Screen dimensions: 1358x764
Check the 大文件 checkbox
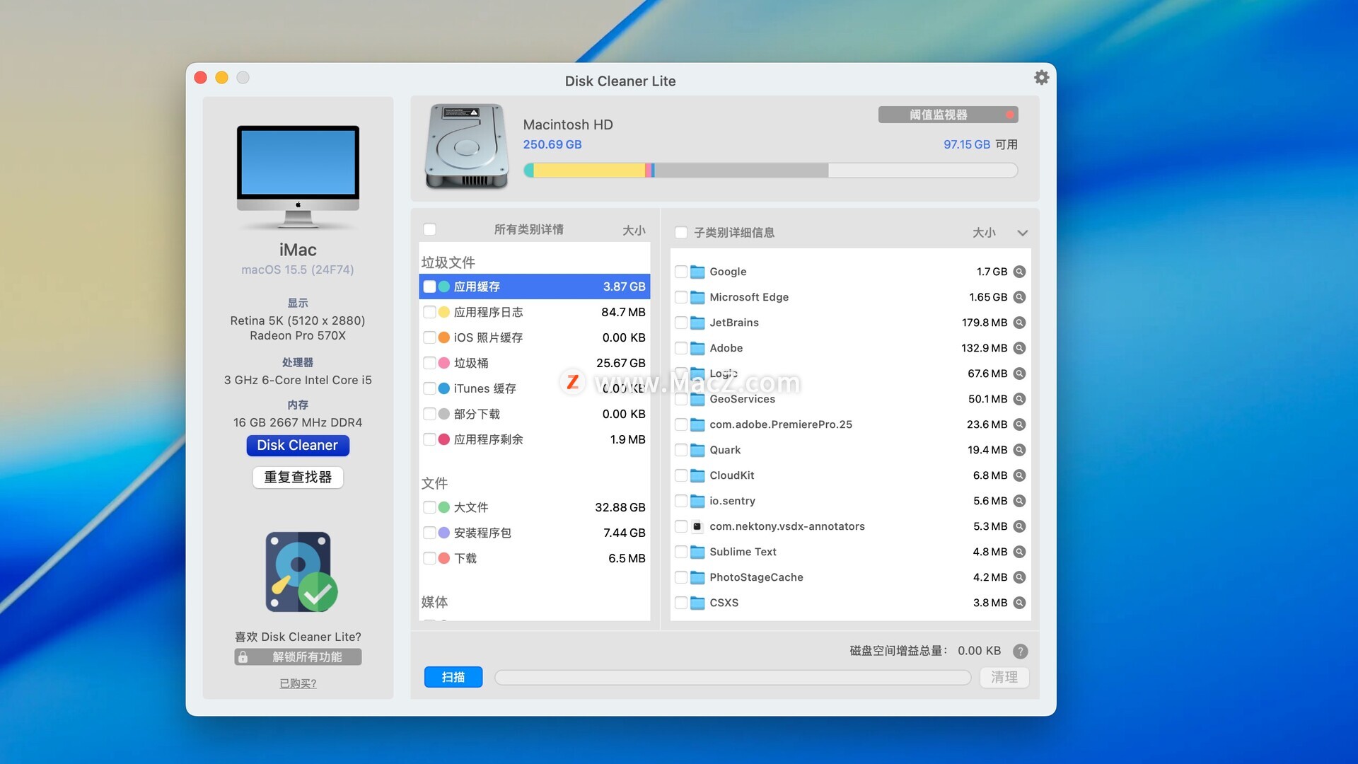429,507
